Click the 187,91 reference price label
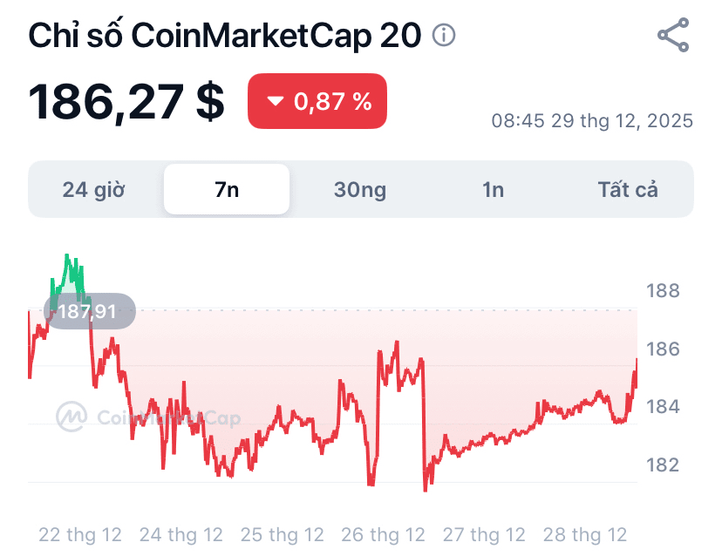 pyautogui.click(x=89, y=311)
